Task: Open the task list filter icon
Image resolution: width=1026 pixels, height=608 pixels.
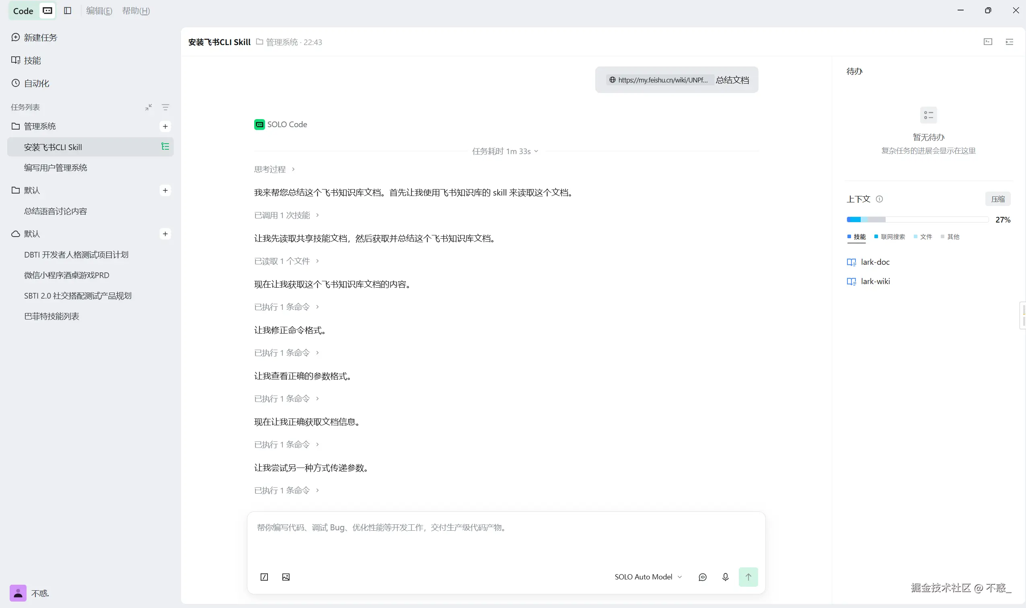Action: (165, 107)
